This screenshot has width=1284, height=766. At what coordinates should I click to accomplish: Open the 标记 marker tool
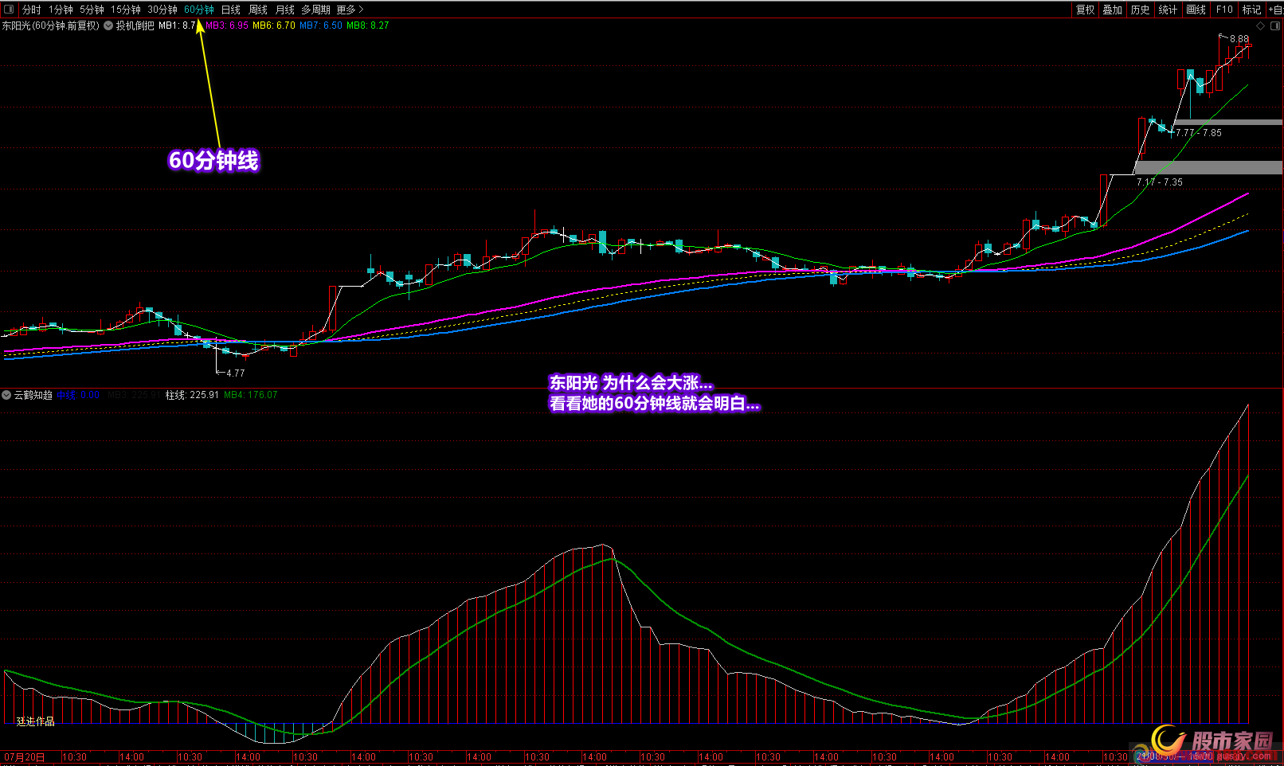1251,10
